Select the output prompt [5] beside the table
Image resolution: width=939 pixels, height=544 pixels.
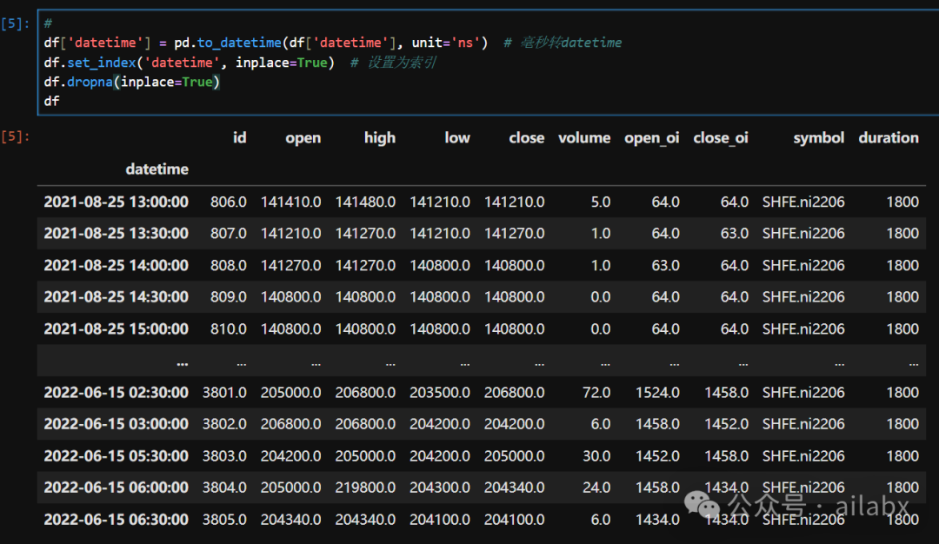coord(16,136)
